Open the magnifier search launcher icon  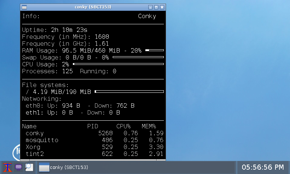pyautogui.click(x=29, y=167)
